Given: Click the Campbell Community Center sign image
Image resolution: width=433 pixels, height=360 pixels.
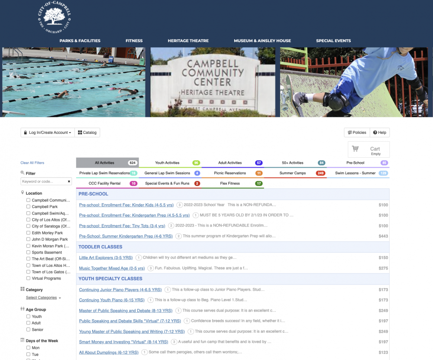Looking at the screenshot, I should coord(213,82).
